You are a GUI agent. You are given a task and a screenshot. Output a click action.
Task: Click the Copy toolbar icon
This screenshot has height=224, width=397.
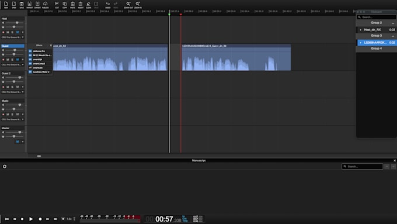click(x=65, y=4)
